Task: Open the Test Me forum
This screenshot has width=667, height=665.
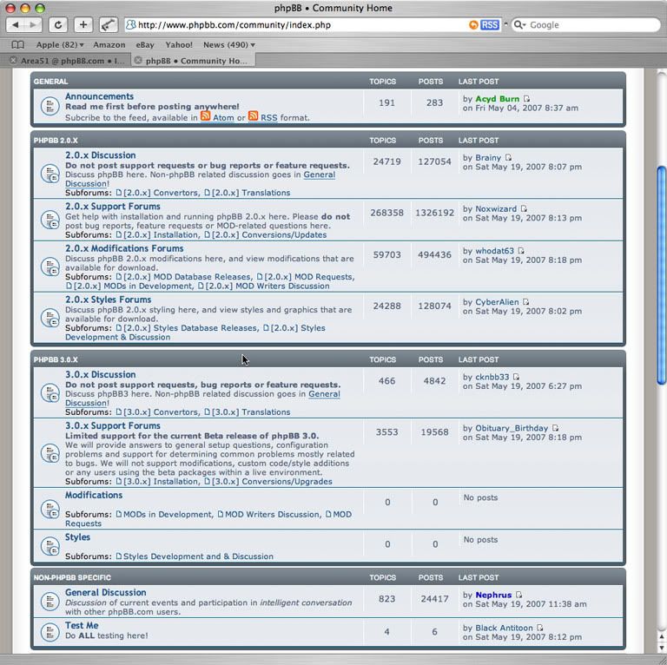Action: click(82, 625)
